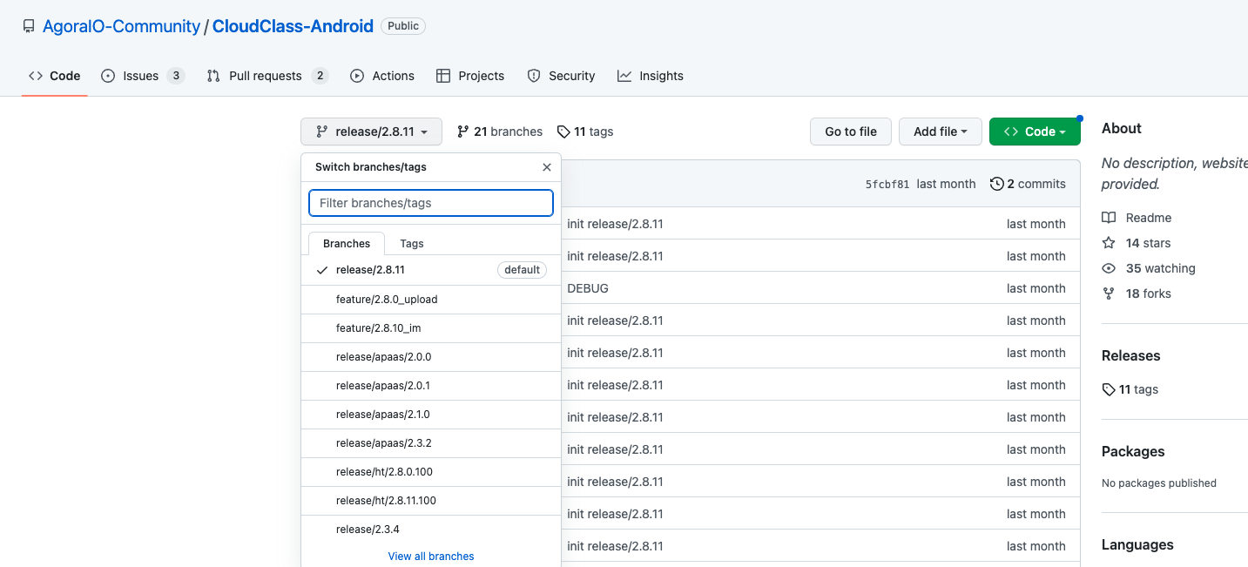This screenshot has height=567, width=1248.
Task: Select branch release/apaas/2.0.1
Action: [x=431, y=386]
